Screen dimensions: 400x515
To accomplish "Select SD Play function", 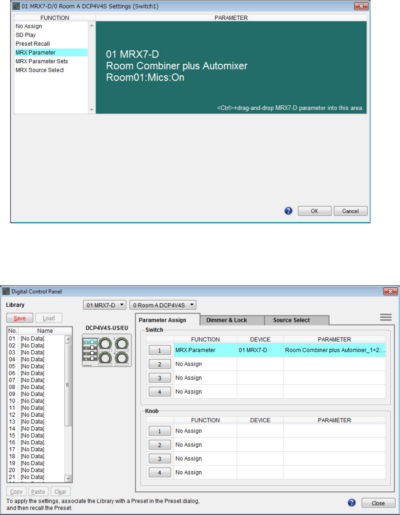I will (x=51, y=35).
